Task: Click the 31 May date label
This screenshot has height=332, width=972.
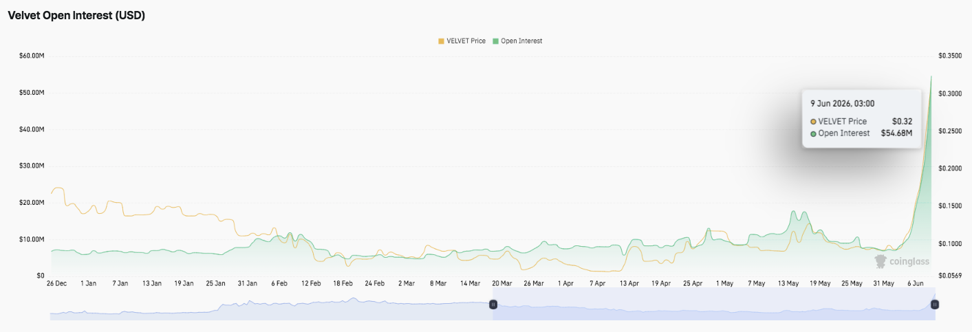Action: pos(883,283)
